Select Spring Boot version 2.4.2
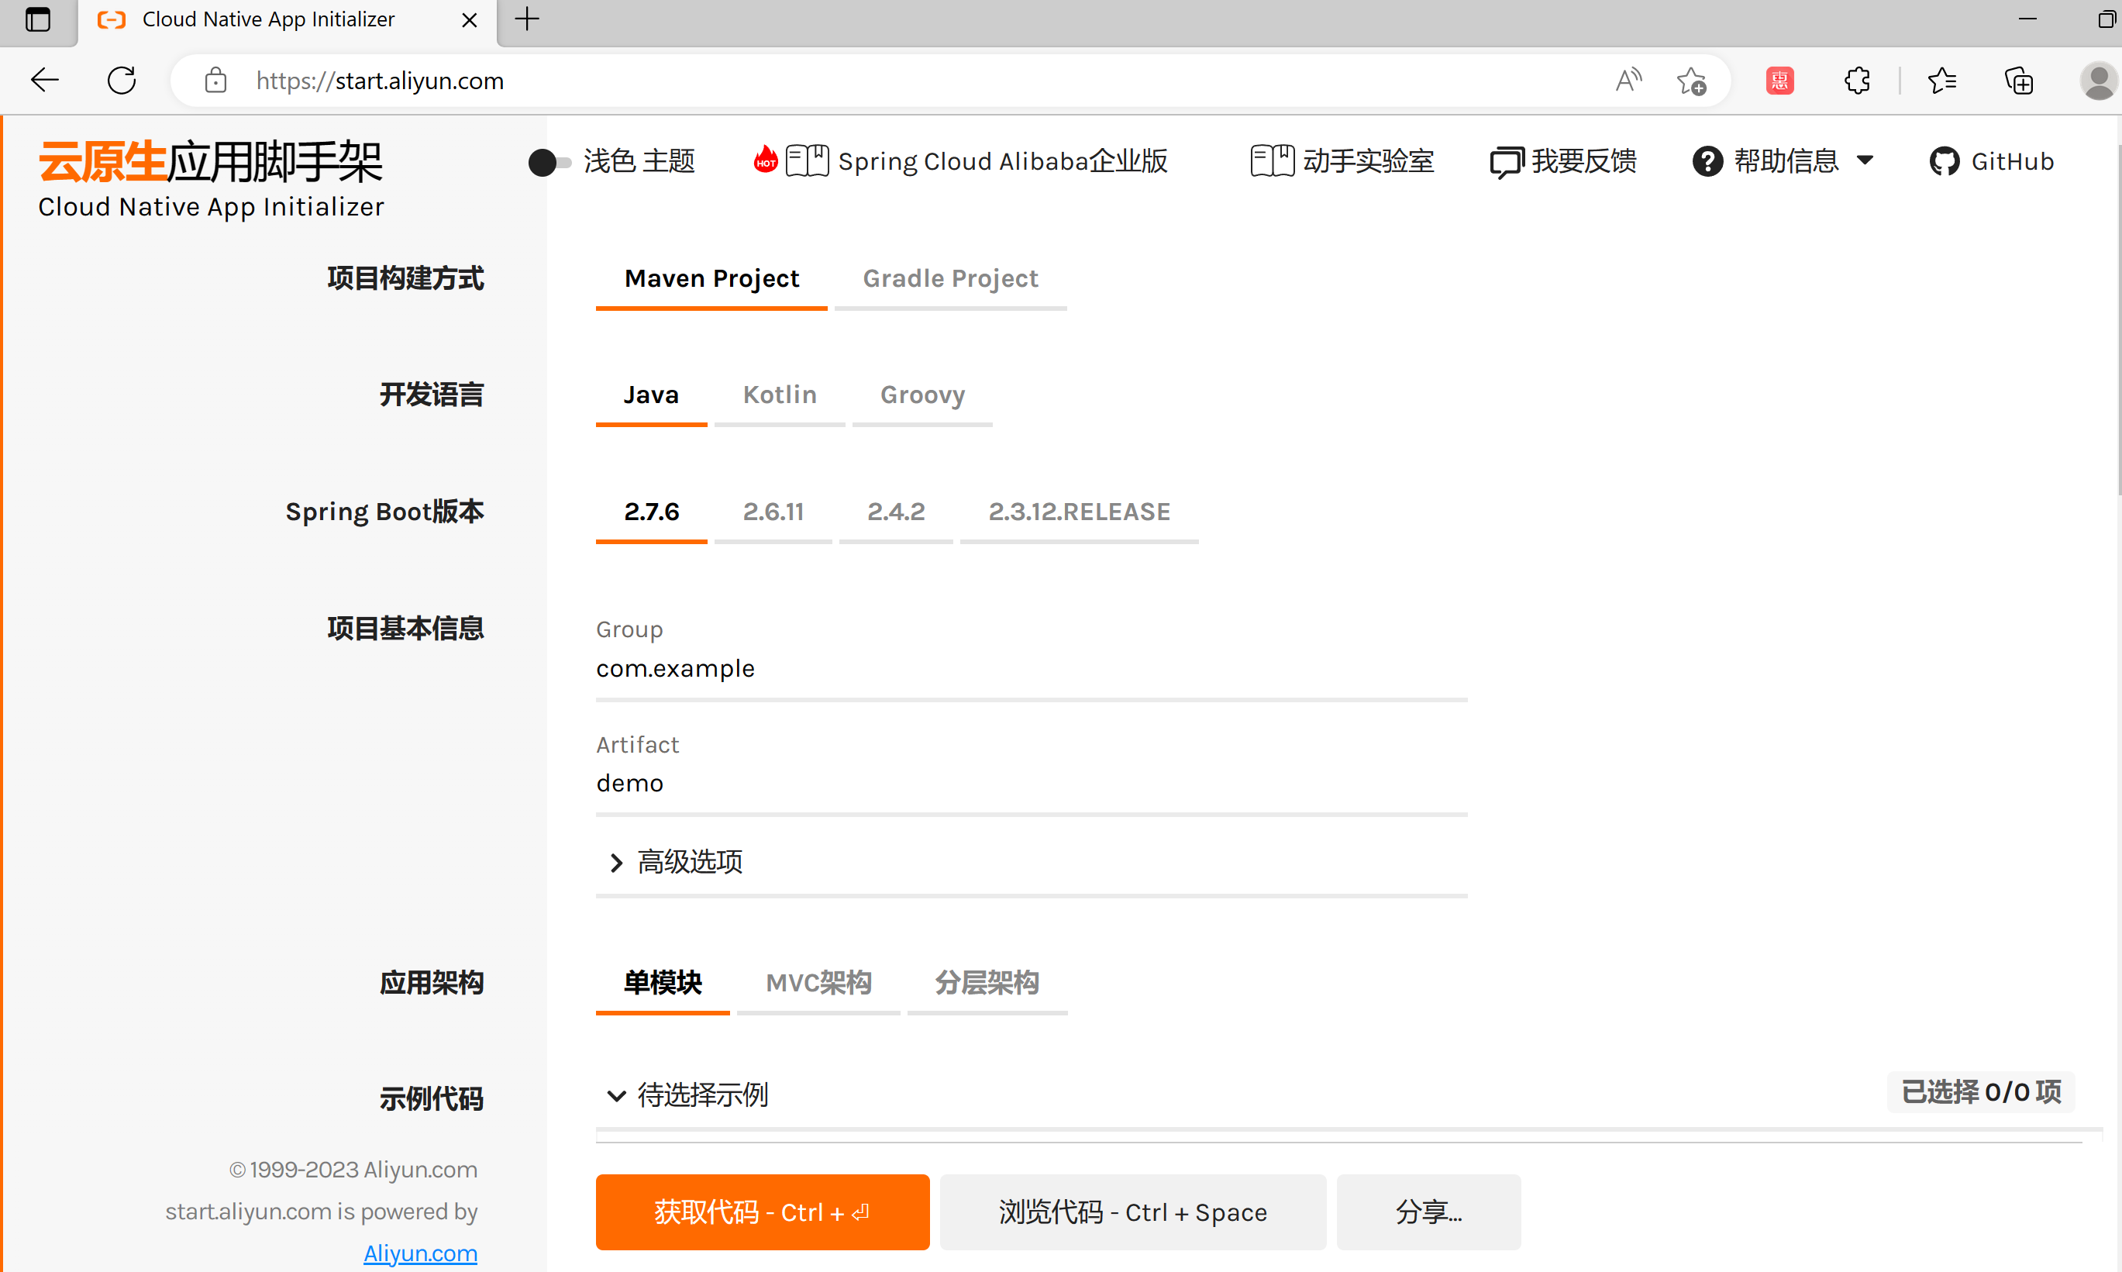2122x1272 pixels. pyautogui.click(x=894, y=512)
